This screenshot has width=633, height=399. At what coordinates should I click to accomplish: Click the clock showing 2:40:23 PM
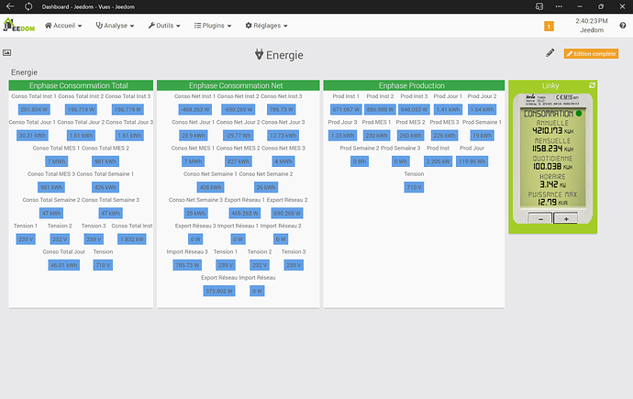(x=592, y=20)
